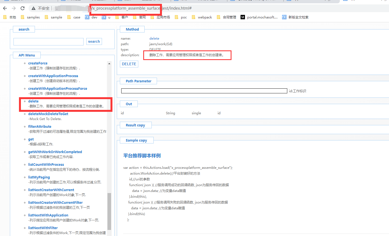Open the listNextCreatorWithCurrent API method

click(x=51, y=190)
